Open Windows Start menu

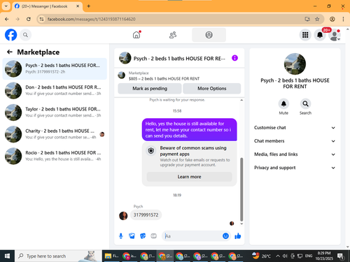(7, 256)
